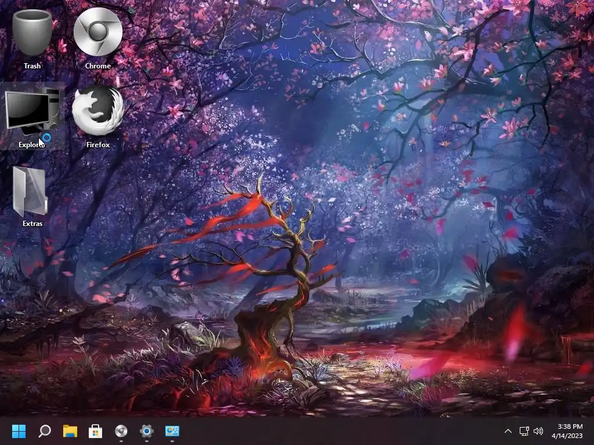This screenshot has height=445, width=594.
Task: Open the Windows Start menu
Action: [19, 431]
